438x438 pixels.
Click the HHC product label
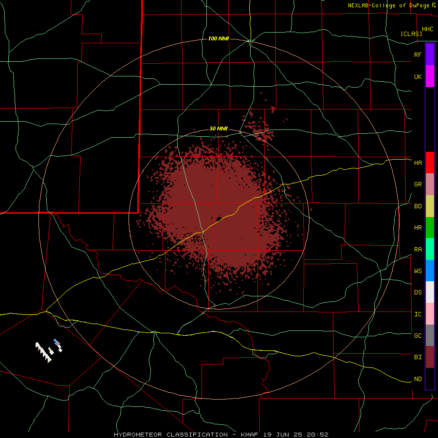427,29
